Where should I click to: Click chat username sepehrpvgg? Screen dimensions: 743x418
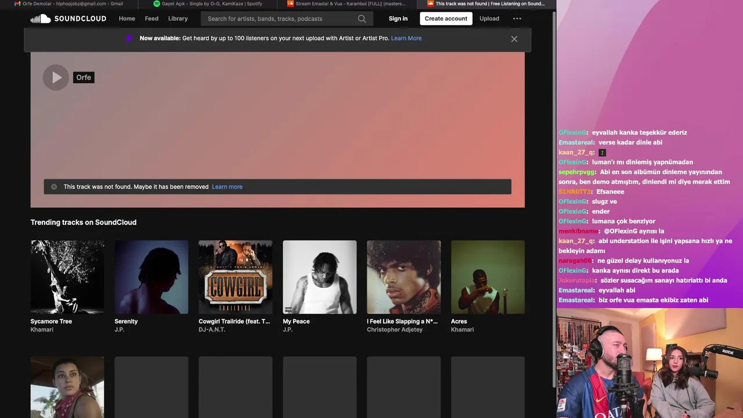[x=576, y=172]
